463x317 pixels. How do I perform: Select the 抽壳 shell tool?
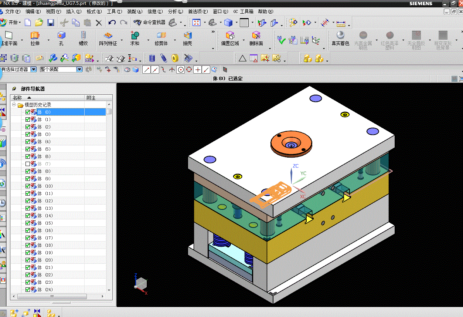188,39
